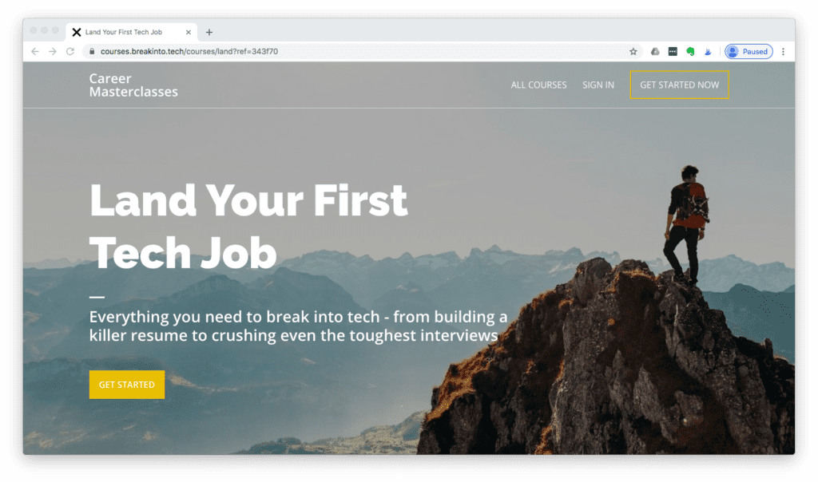Click the yellow GET STARTED button
This screenshot has height=482, width=818.
[x=127, y=385]
